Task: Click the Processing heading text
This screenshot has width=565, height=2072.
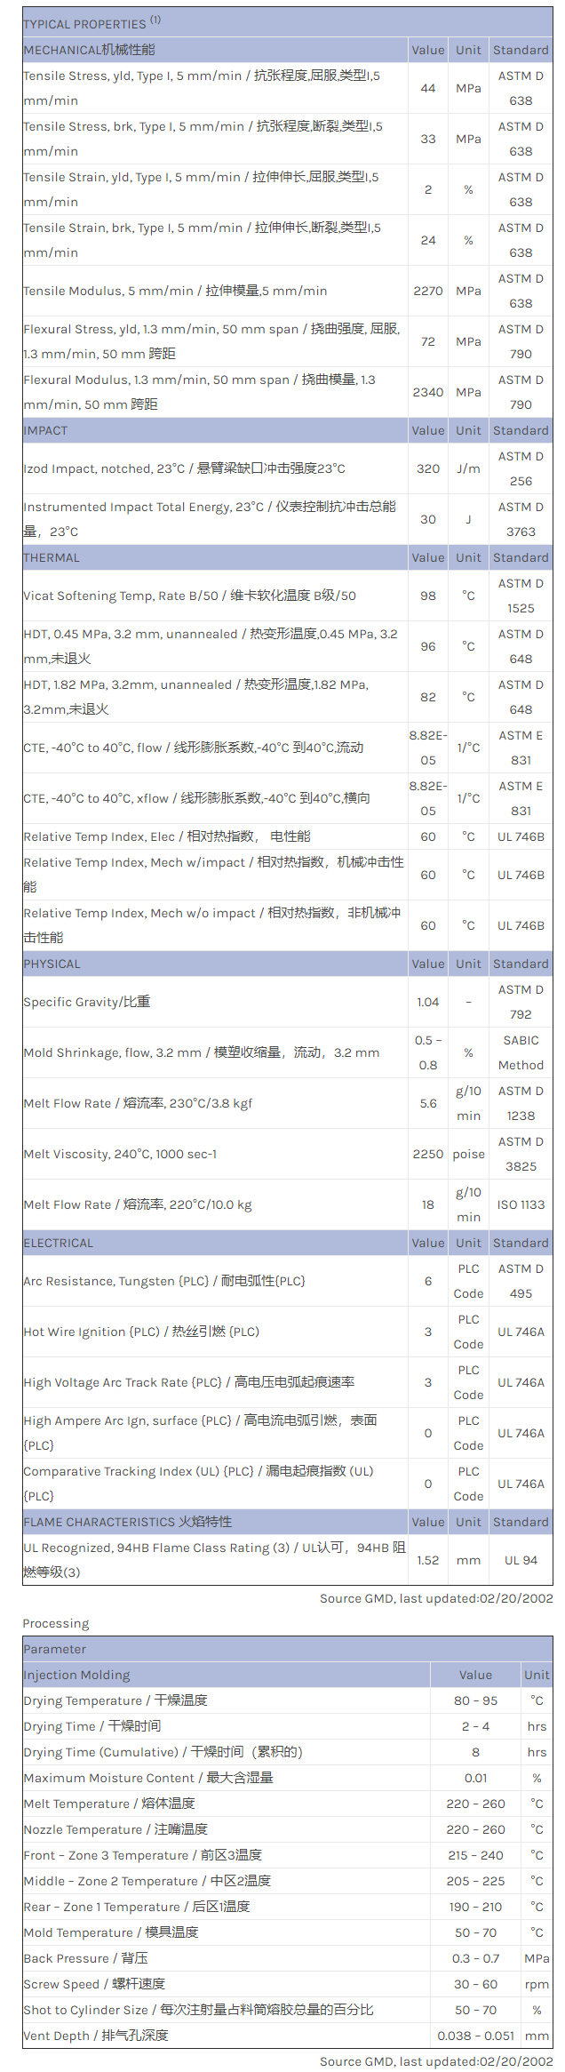Action: tap(56, 1624)
